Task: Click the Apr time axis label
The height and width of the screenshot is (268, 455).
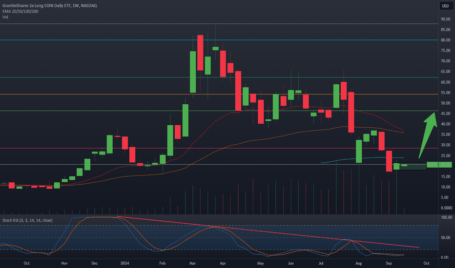Action: [223, 263]
